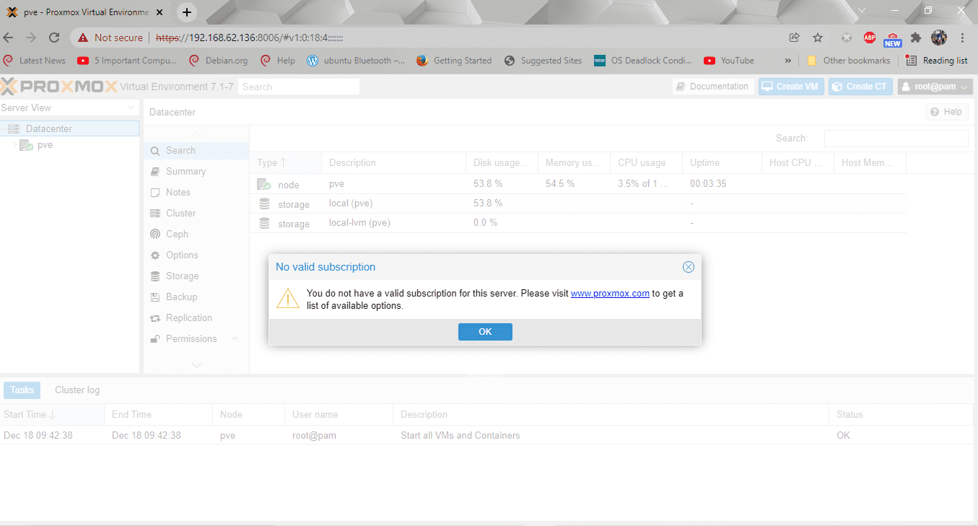Viewport: 978px width, 526px height.
Task: Switch to the Cluster log tab
Action: point(77,390)
